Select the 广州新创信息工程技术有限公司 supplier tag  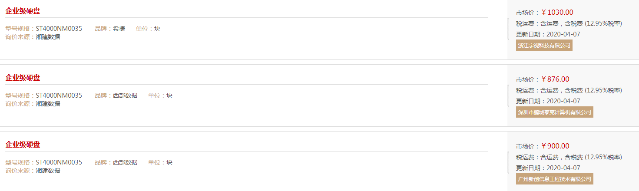pyautogui.click(x=555, y=179)
